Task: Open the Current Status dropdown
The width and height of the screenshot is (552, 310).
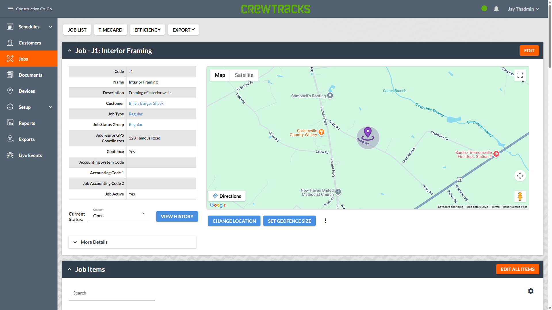Action: (x=119, y=216)
